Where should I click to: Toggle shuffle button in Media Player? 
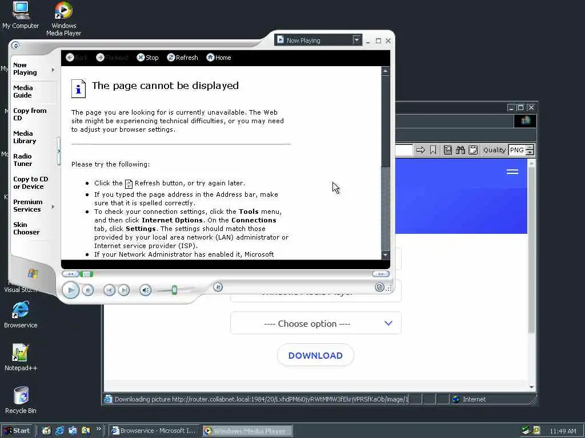(x=218, y=287)
